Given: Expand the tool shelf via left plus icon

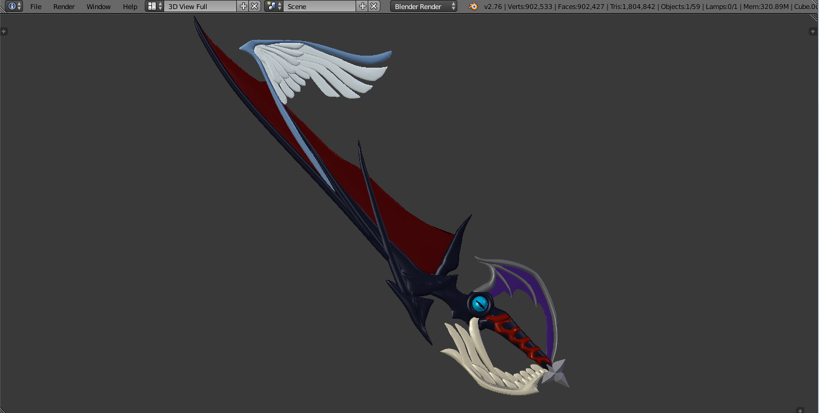Looking at the screenshot, I should point(4,31).
